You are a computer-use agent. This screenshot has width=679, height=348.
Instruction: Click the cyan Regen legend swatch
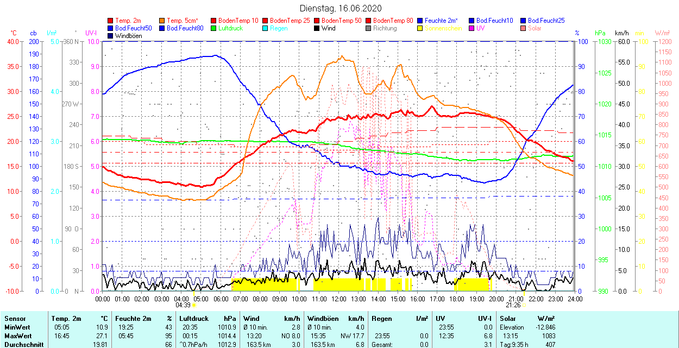(265, 28)
